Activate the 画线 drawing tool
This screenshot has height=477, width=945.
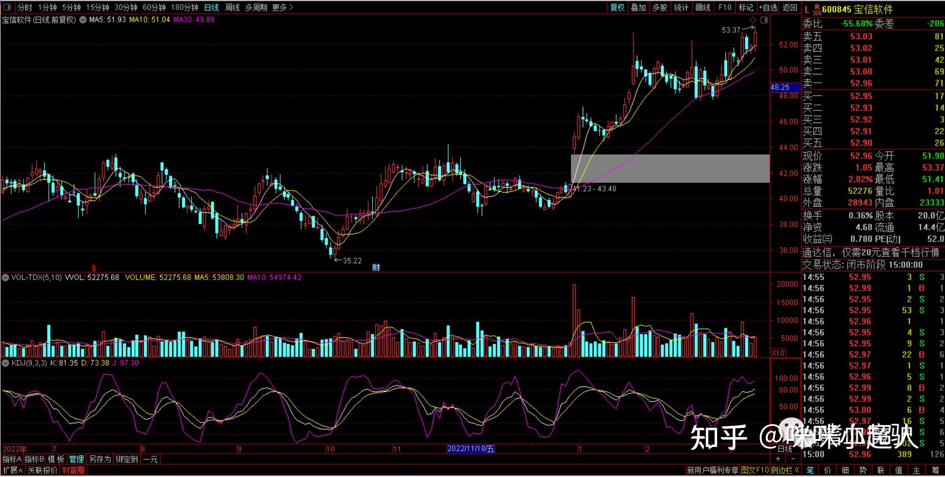pyautogui.click(x=703, y=7)
